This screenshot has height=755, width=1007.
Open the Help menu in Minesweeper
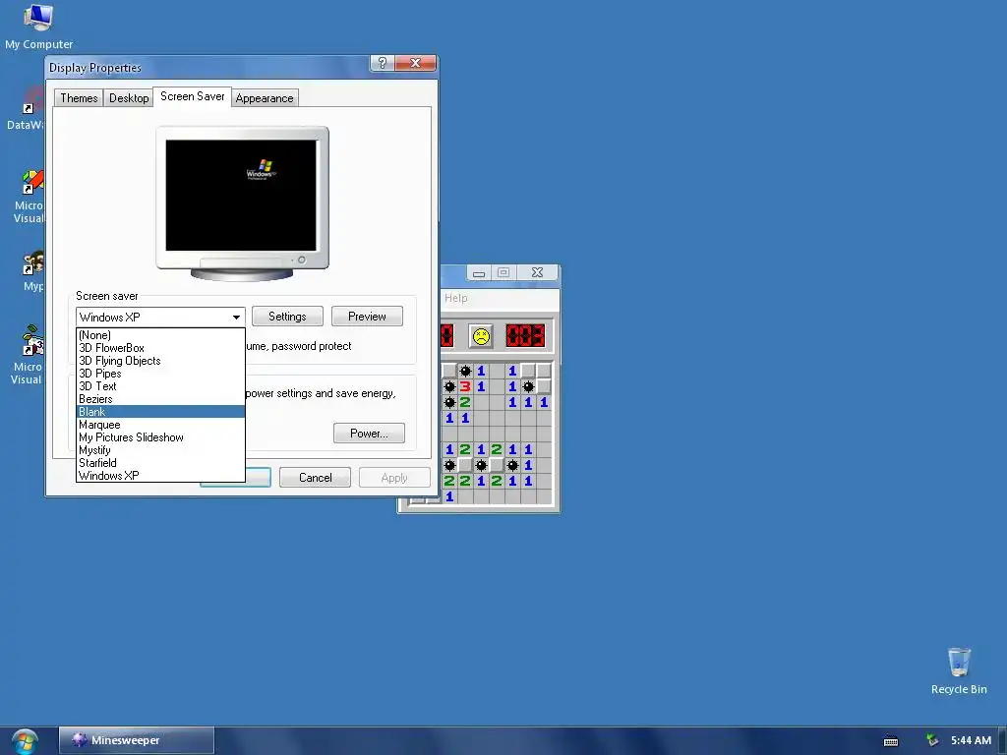[456, 298]
